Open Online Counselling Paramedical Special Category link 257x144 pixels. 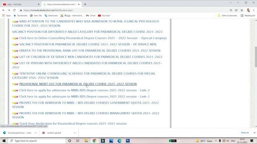pos(93,38)
